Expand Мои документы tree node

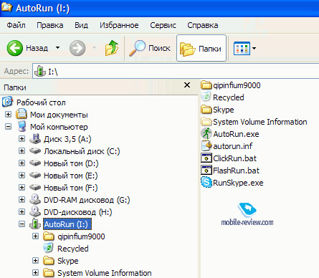(8, 115)
